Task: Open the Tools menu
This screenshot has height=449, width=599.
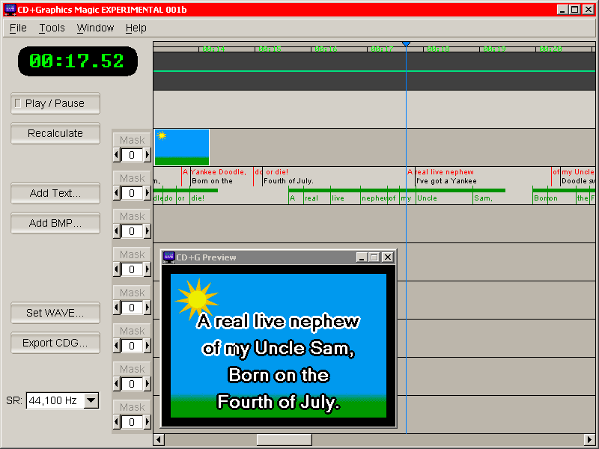Action: point(52,28)
